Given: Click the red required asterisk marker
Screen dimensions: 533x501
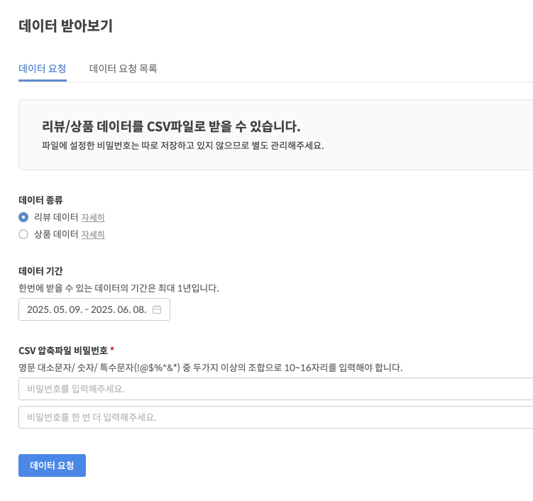Looking at the screenshot, I should click(x=112, y=350).
